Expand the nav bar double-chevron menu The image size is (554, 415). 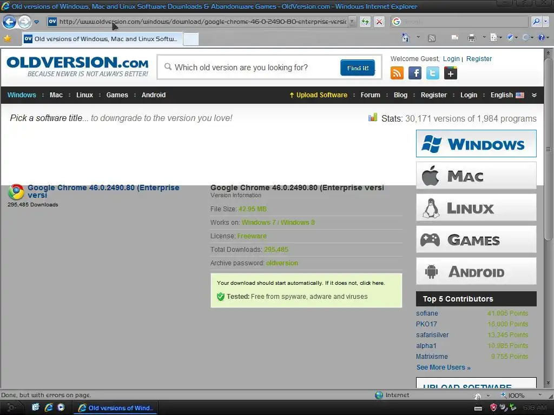(534, 95)
